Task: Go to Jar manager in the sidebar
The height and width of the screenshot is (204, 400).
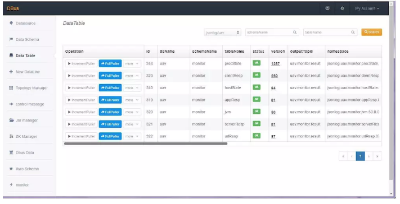Action: [x=26, y=120]
